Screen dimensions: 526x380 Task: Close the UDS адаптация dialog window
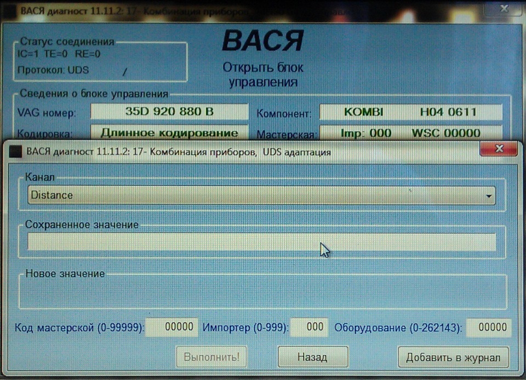(499, 149)
